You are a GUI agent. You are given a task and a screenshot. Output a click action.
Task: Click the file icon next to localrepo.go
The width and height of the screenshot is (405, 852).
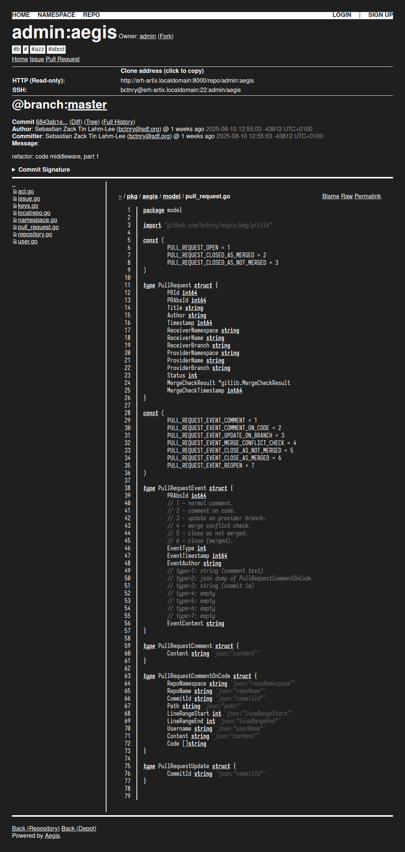point(15,213)
